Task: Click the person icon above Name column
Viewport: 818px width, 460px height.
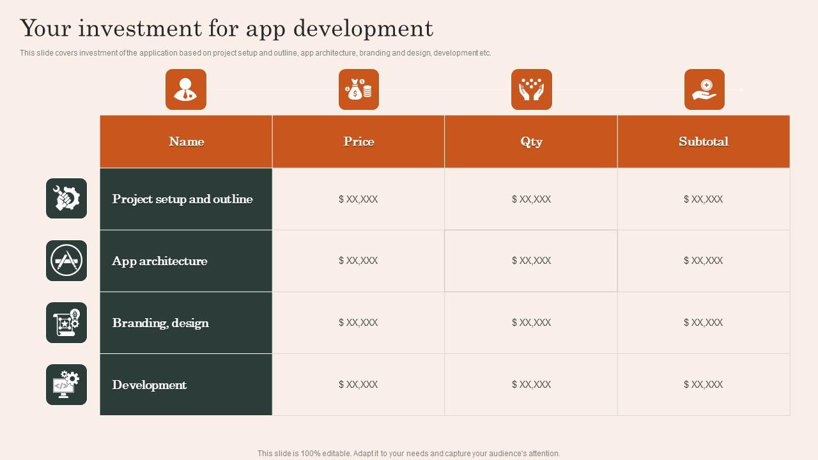Action: (x=186, y=89)
